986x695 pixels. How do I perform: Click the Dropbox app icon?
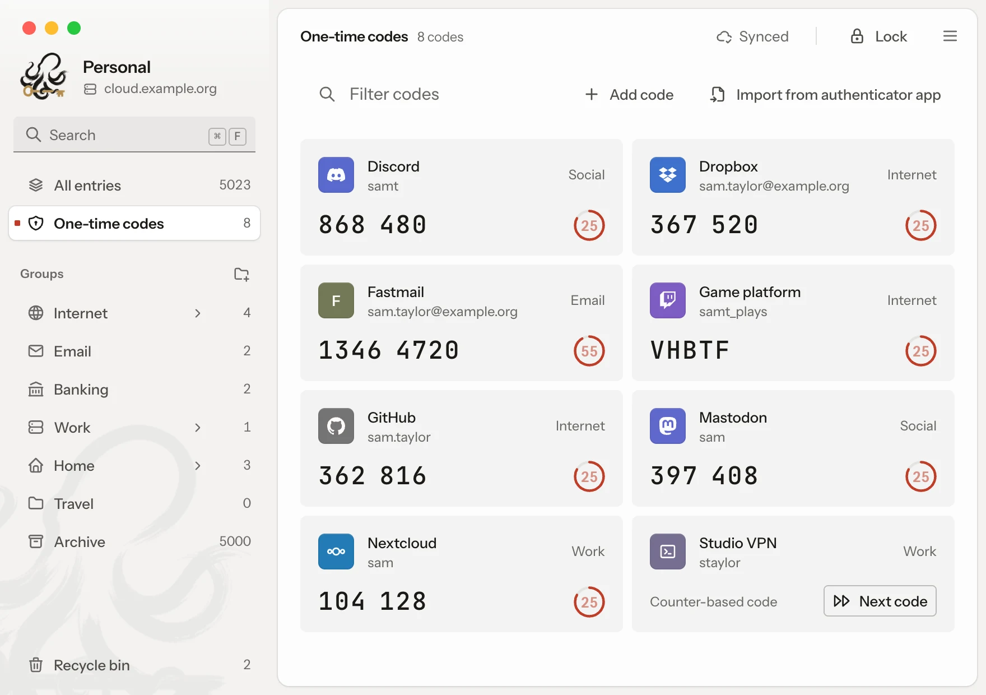coord(668,175)
